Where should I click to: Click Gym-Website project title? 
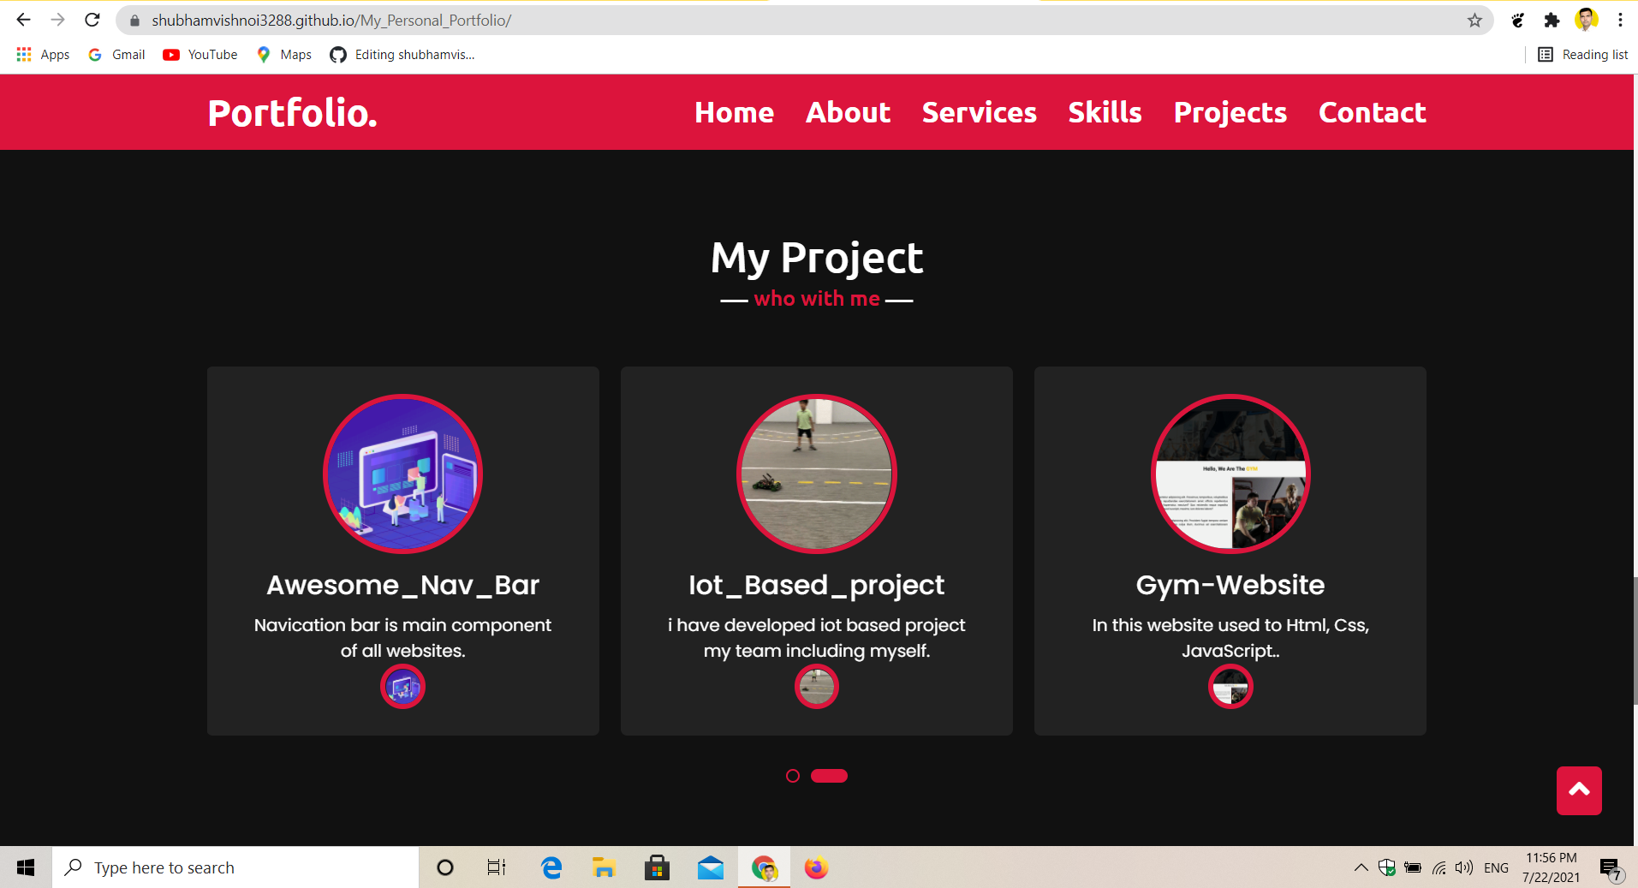click(x=1230, y=585)
